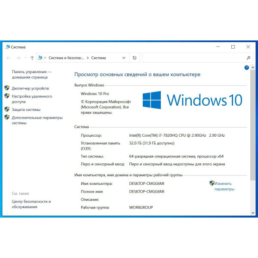
Task: Click the scrollbar down arrow
Action: tap(253, 213)
